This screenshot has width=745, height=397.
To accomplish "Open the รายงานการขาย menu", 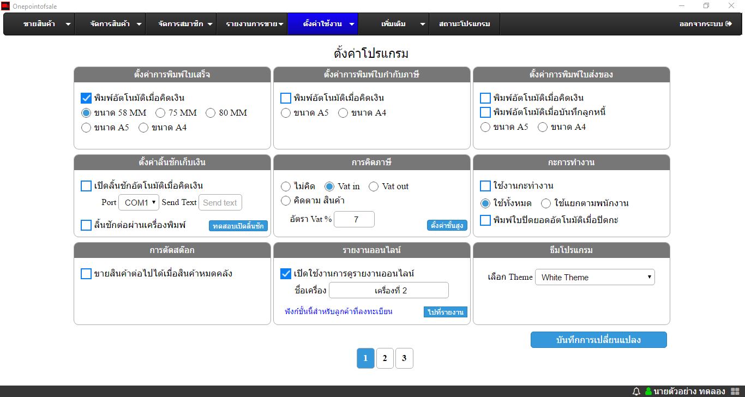I will tap(252, 24).
